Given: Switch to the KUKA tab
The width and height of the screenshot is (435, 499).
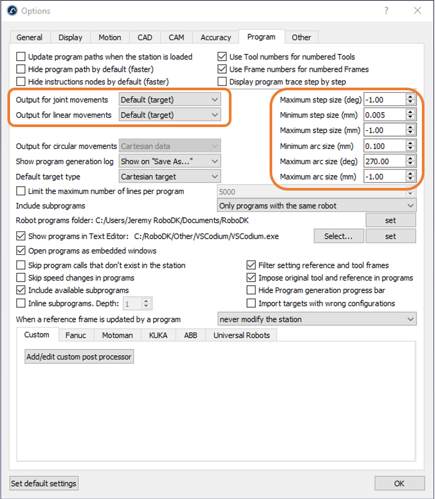Looking at the screenshot, I should (x=158, y=335).
